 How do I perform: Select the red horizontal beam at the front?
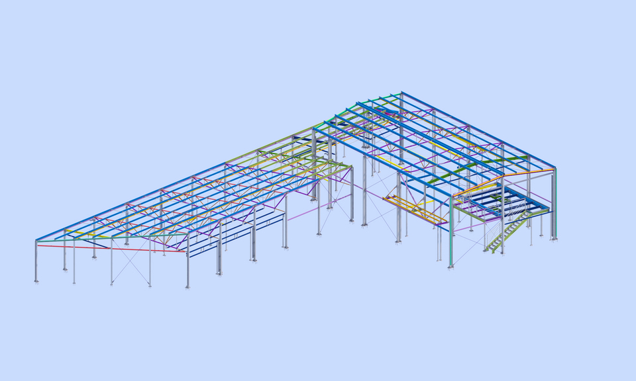click(111, 249)
